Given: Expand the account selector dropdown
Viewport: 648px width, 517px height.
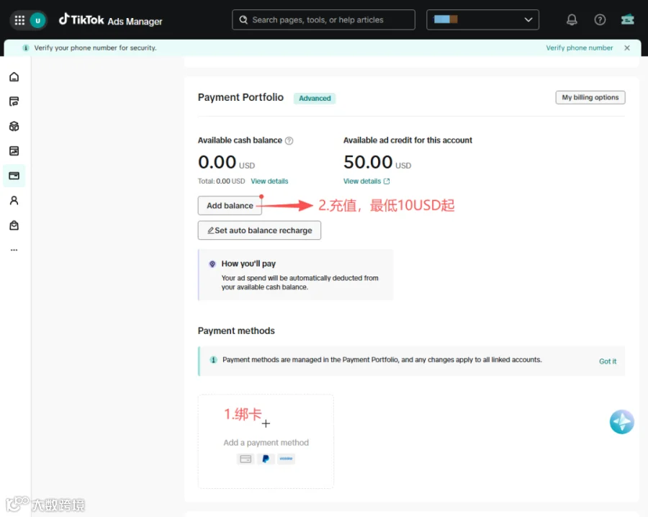Looking at the screenshot, I should (x=482, y=20).
